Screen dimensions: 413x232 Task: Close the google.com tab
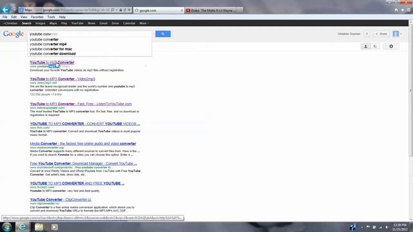pos(182,10)
